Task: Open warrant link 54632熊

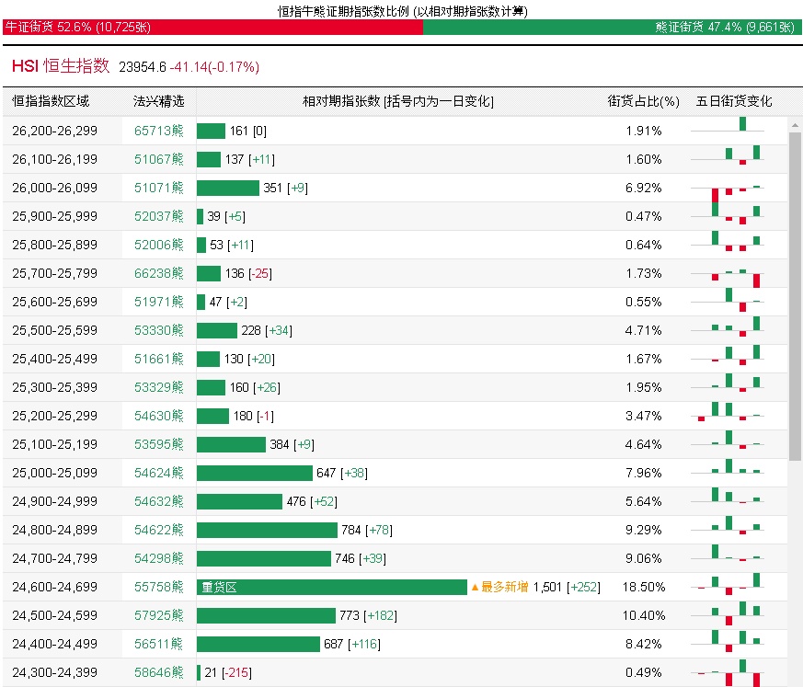Action: coord(159,501)
